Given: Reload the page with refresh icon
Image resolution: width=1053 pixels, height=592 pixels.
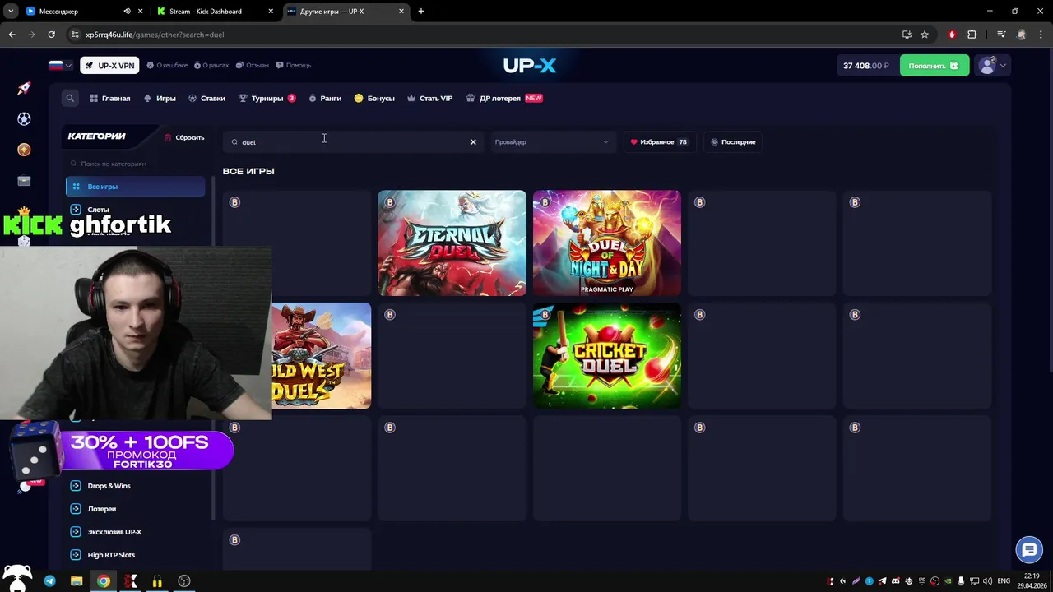Looking at the screenshot, I should (x=51, y=35).
